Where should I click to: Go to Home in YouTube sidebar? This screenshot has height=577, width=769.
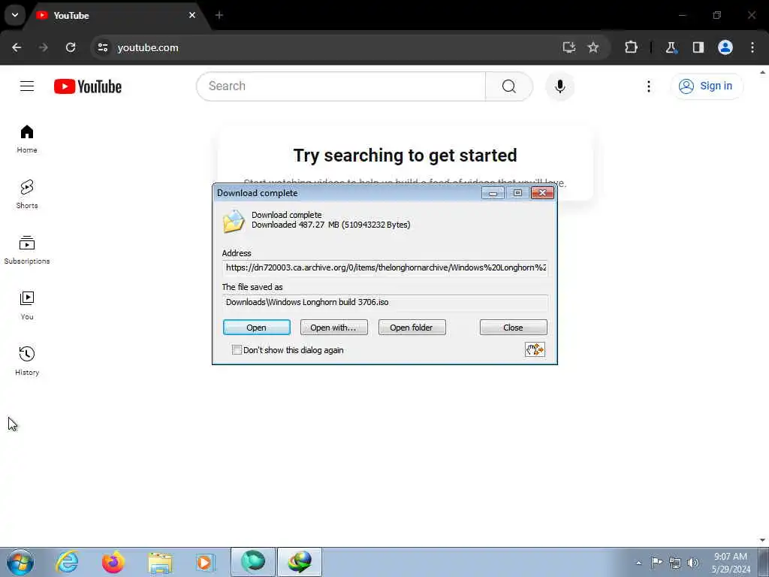27,139
